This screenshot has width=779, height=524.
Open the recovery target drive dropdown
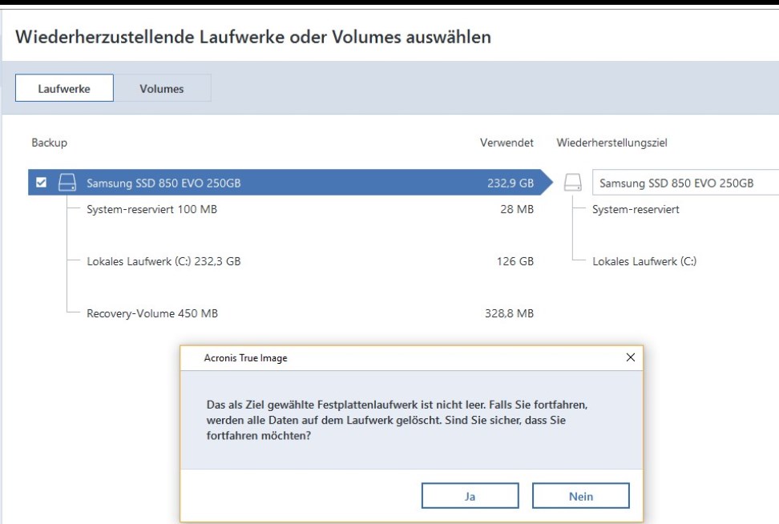click(685, 183)
